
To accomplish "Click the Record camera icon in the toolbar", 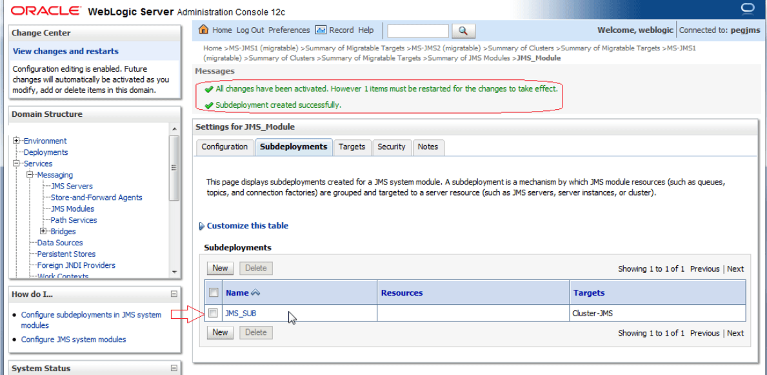I will pos(321,30).
